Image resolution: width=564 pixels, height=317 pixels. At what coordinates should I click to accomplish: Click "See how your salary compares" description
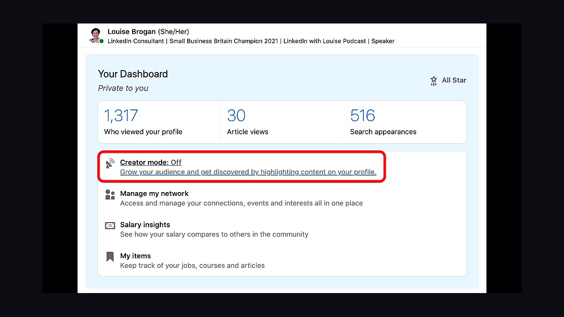[x=214, y=234]
